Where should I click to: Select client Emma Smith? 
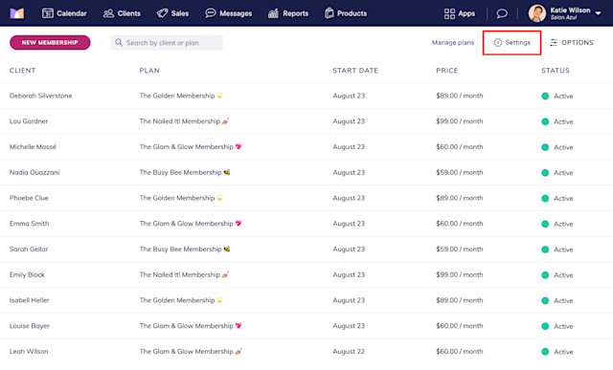(30, 224)
